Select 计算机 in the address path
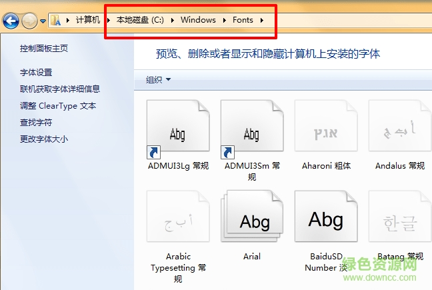This screenshot has height=290, width=432. click(x=88, y=20)
